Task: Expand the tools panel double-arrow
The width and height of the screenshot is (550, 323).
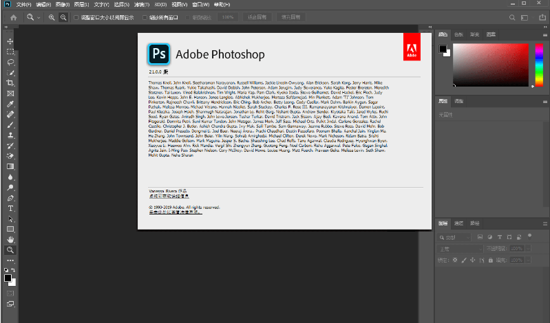Action: click(6, 27)
